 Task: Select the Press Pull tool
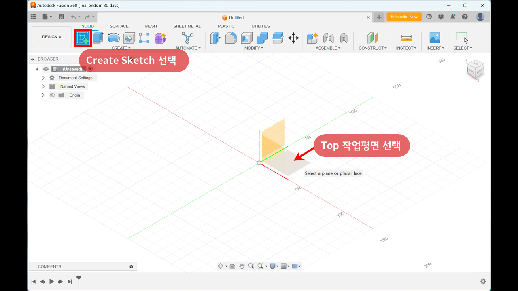pos(215,38)
